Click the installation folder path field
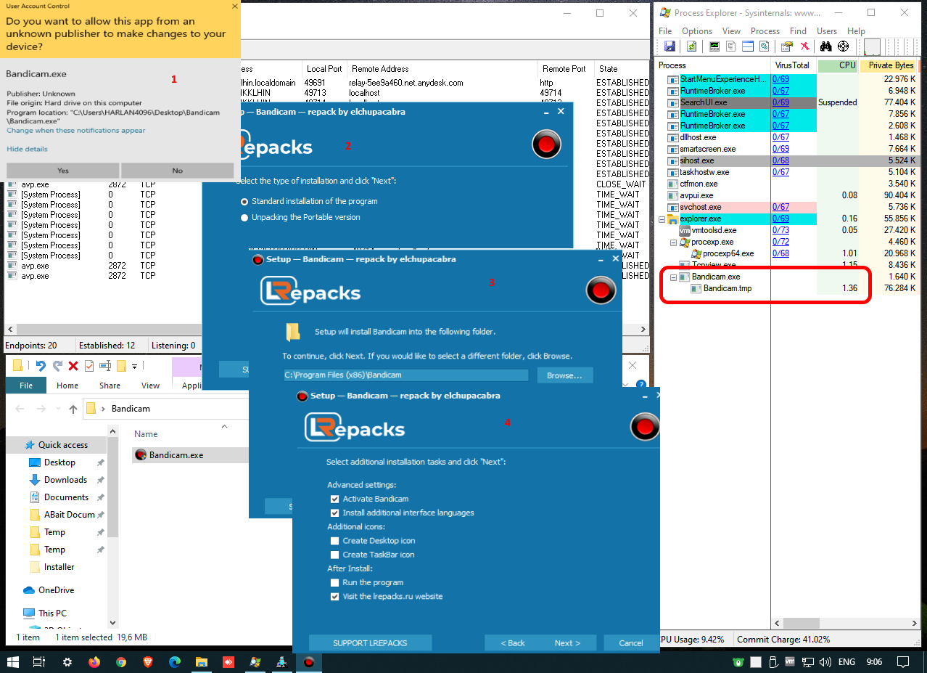 click(405, 375)
